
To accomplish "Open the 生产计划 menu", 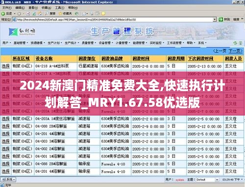I will [55, 43].
